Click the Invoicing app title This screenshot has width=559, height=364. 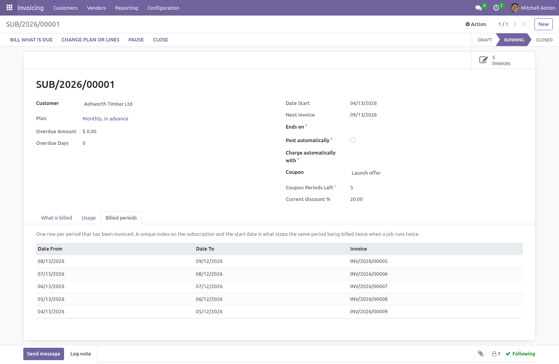[x=31, y=8]
